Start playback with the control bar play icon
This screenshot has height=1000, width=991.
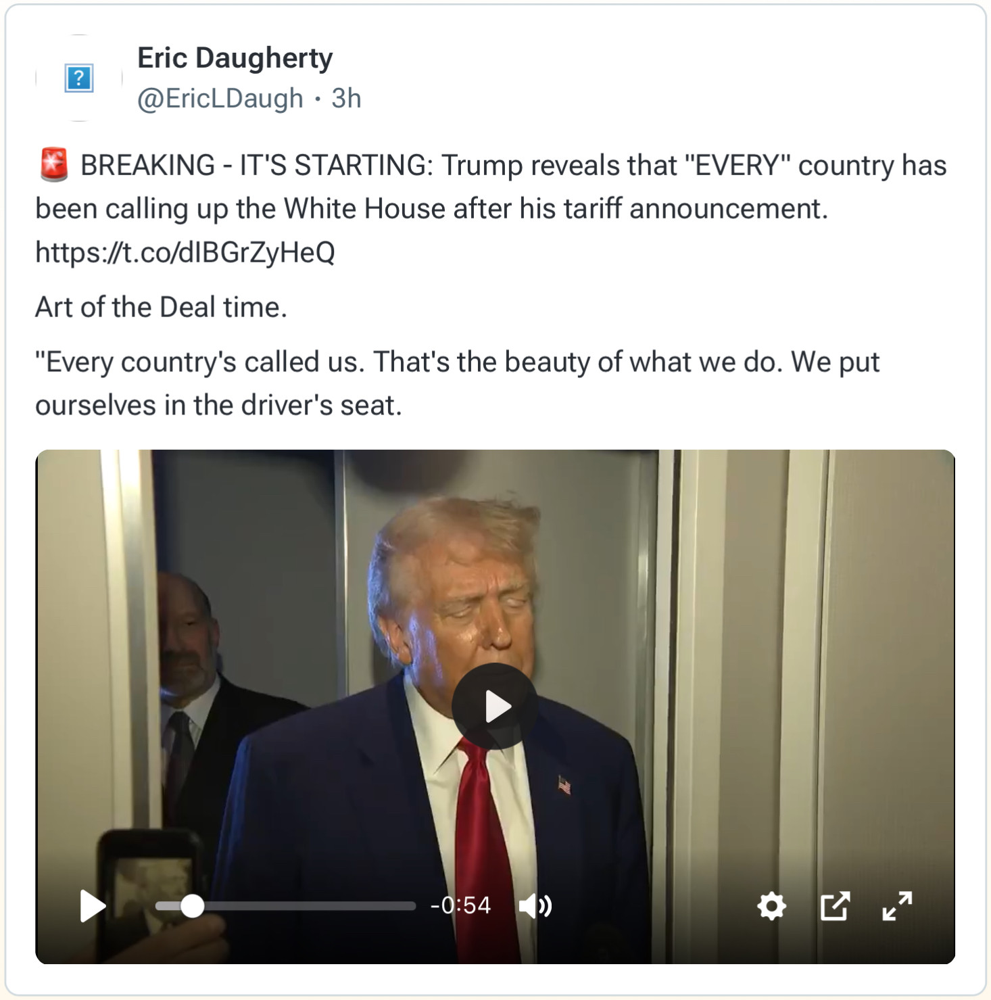pos(93,906)
